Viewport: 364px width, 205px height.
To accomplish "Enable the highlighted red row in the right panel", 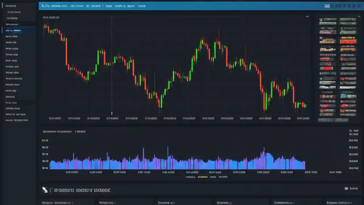I will (348, 41).
